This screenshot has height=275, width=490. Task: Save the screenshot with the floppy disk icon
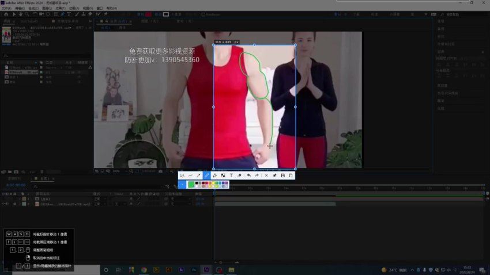pyautogui.click(x=282, y=175)
